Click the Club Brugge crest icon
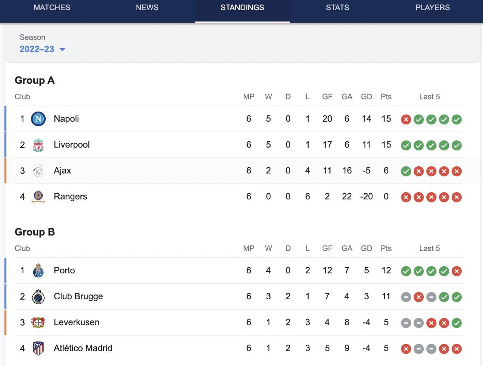The image size is (483, 366). pos(38,297)
